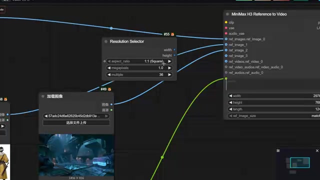Click ref_image_2 input socket
The height and width of the screenshot is (180, 320).
pos(226,50)
